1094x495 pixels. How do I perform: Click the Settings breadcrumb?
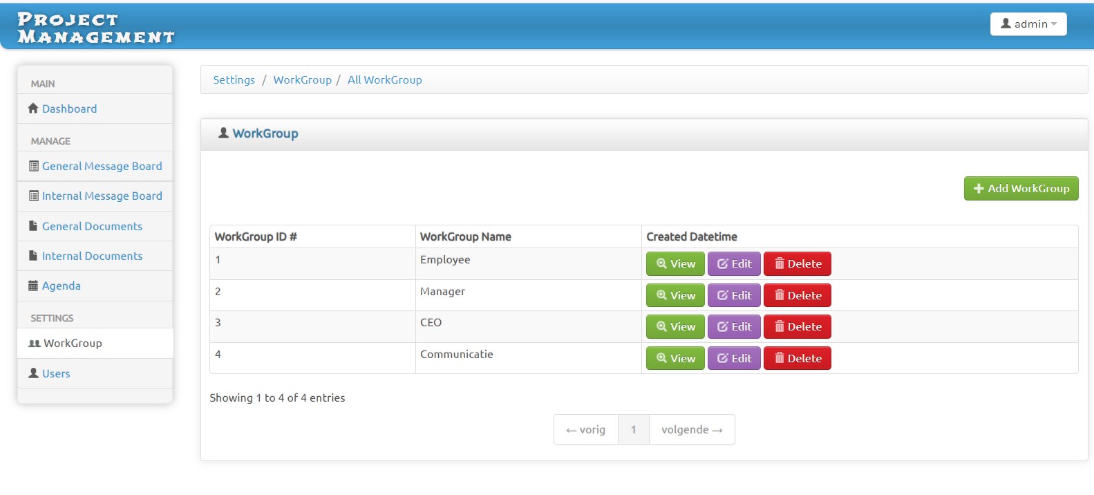(234, 80)
